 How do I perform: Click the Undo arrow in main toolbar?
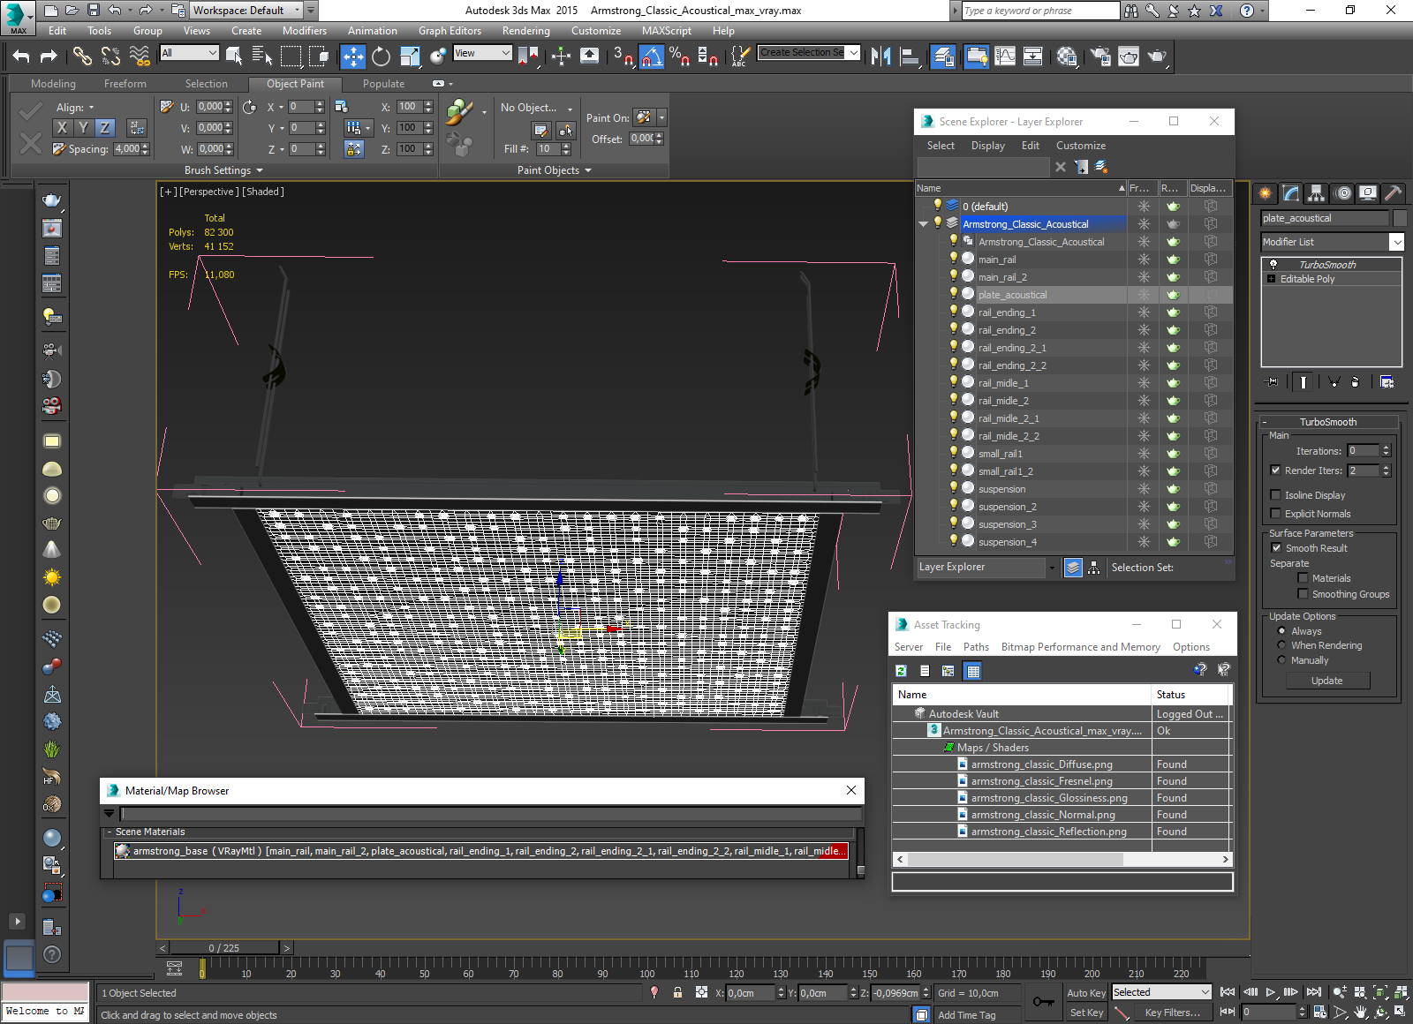coord(21,56)
